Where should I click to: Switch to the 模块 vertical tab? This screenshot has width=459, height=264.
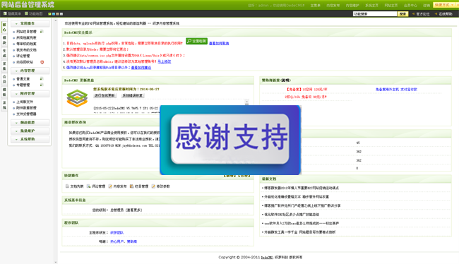(4, 40)
